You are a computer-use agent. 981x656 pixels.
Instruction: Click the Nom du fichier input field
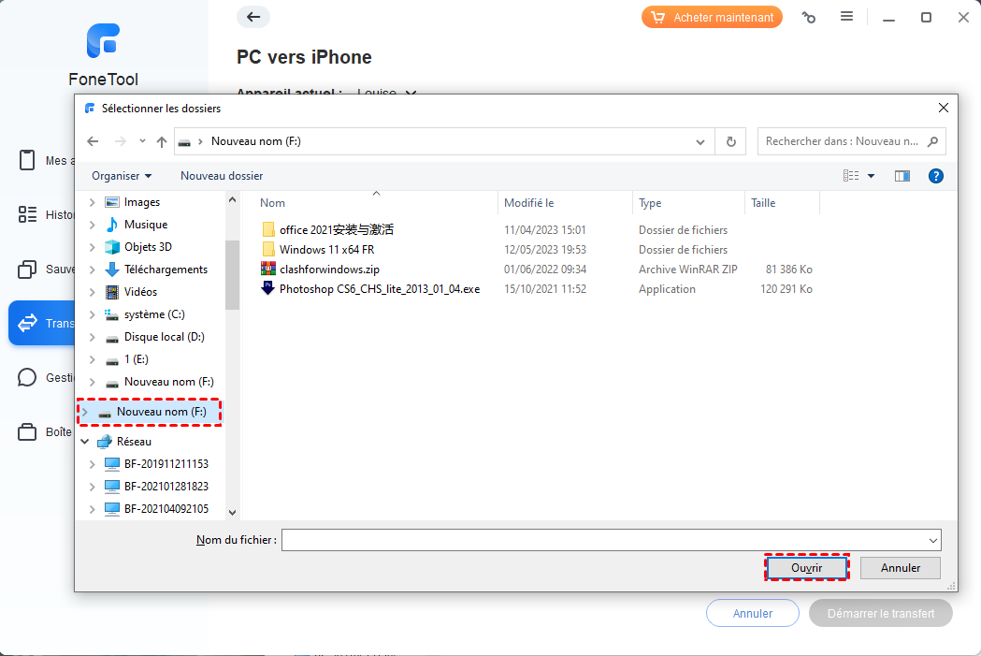tap(603, 540)
